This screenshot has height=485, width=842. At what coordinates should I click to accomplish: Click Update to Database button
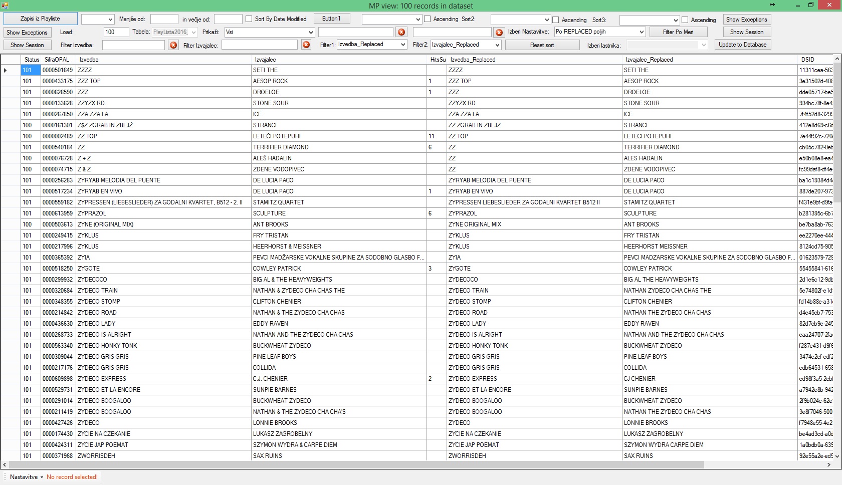pyautogui.click(x=743, y=45)
